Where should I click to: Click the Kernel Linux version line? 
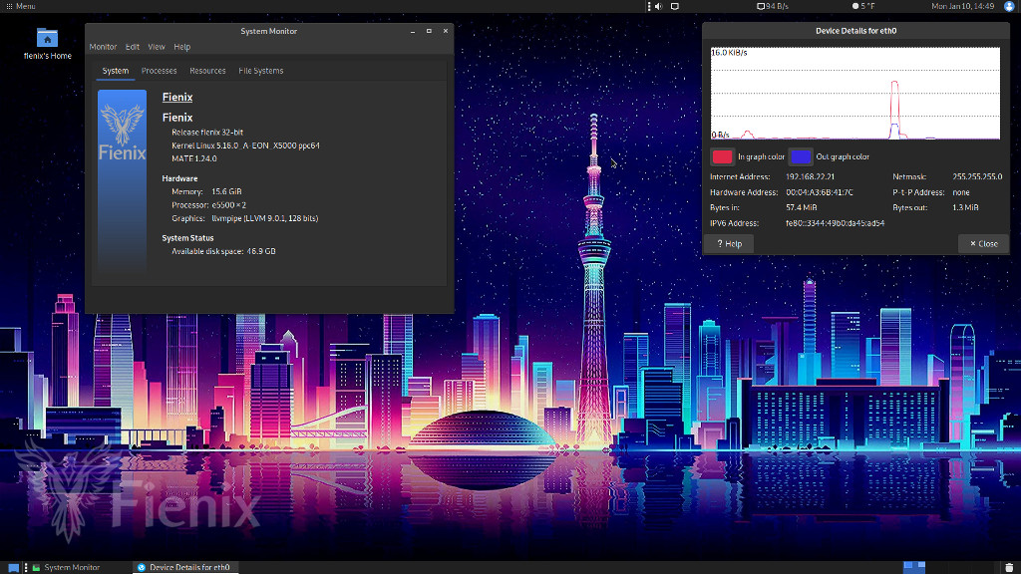[245, 145]
